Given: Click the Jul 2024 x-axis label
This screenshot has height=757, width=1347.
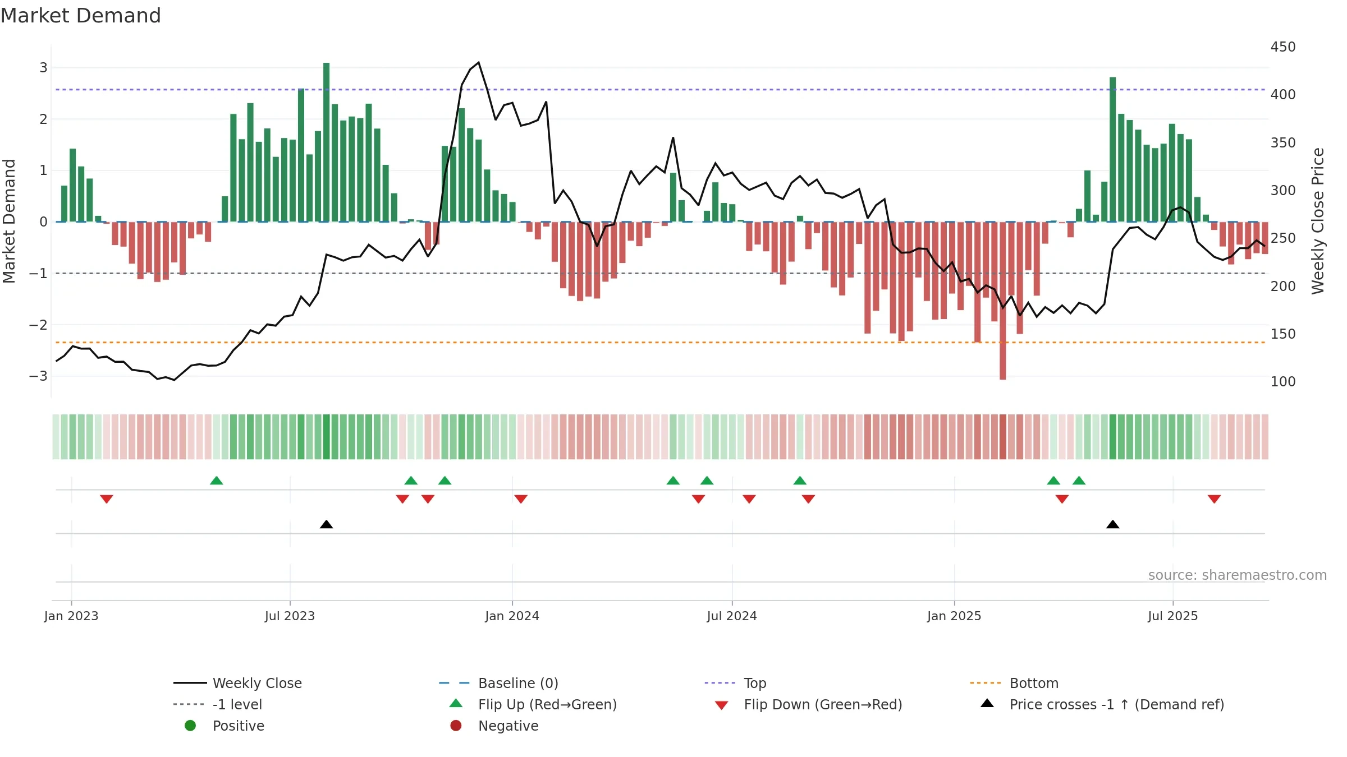Looking at the screenshot, I should tap(732, 616).
